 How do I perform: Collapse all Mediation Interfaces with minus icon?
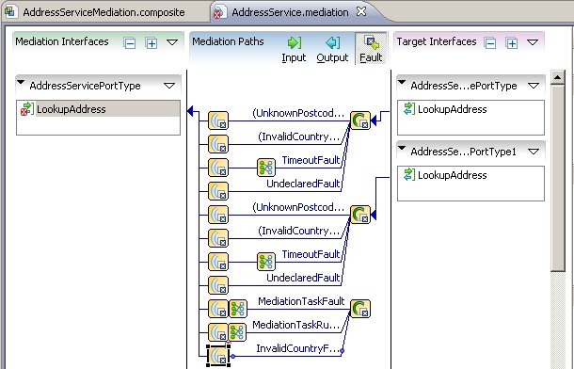129,43
